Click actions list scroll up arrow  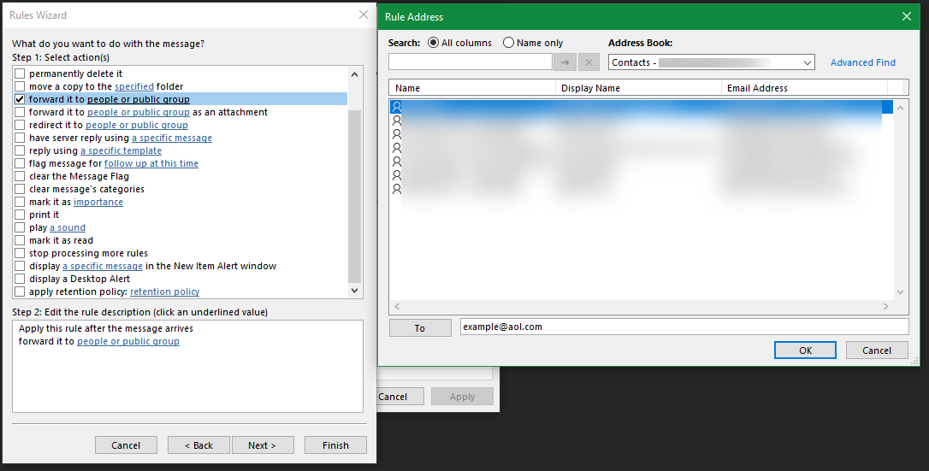354,74
